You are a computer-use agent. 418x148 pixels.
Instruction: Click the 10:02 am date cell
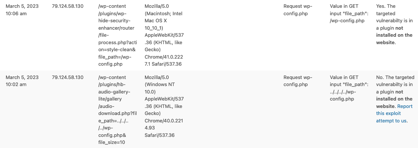(22, 81)
